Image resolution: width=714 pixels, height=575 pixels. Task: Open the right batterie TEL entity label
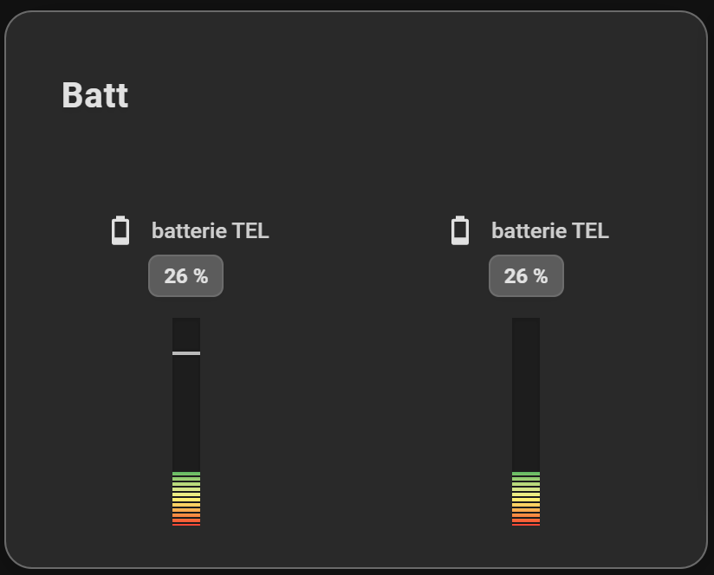[x=550, y=230]
